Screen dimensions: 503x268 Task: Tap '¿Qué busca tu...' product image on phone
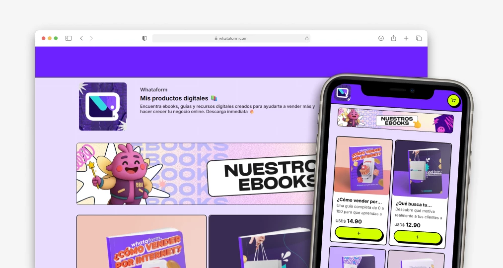(x=422, y=170)
